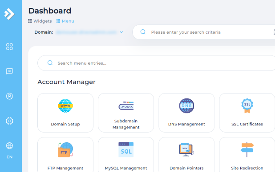Viewport: 275px width, 172px height.
Task: Click the 'Please enter your search criteria' field
Action: pyautogui.click(x=204, y=32)
